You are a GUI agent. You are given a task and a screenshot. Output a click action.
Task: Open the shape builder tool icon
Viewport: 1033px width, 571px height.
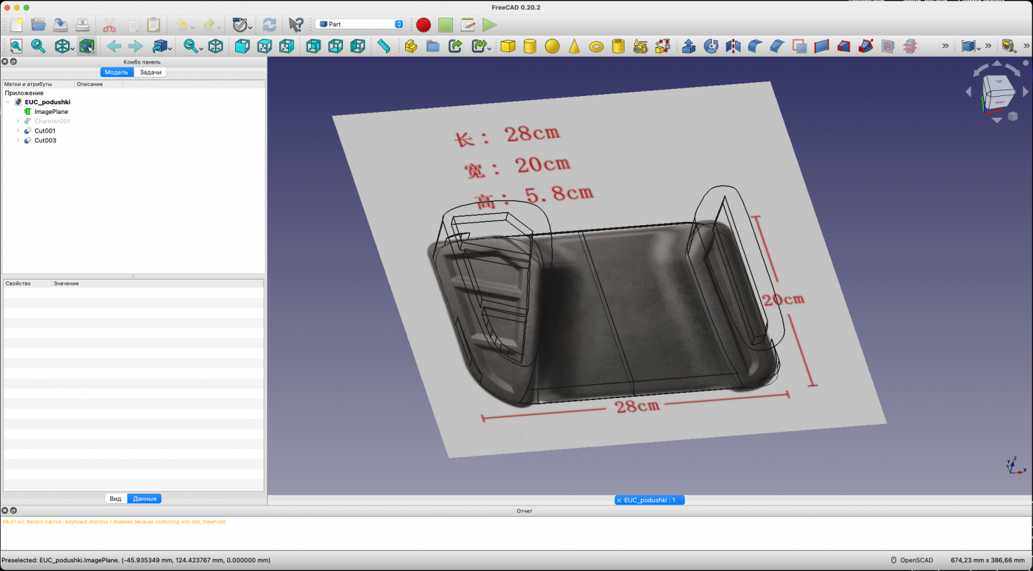[x=662, y=46]
